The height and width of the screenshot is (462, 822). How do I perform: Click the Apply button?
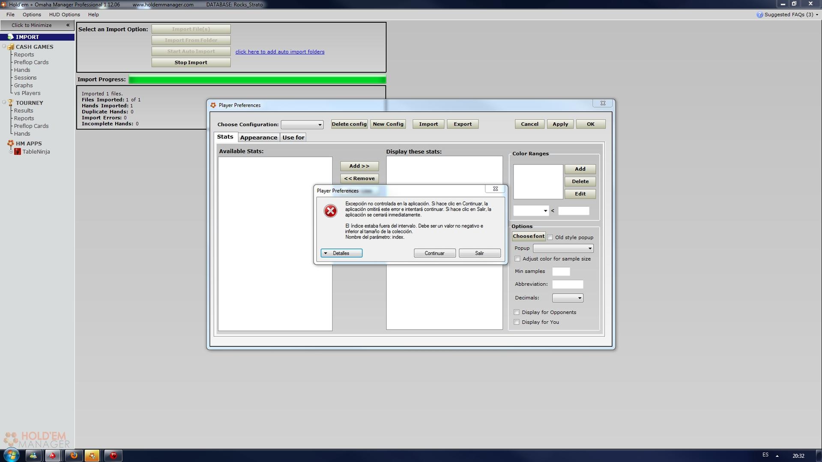[x=560, y=124]
